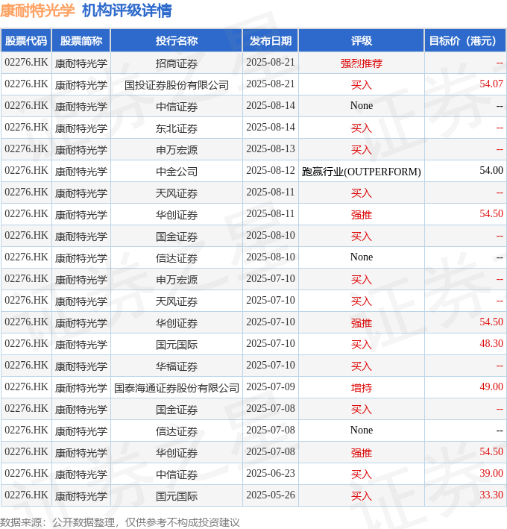Screen dimensions: 507x529
Task: Click 信达证券 in the 2025-07-08 row
Action: pyautogui.click(x=176, y=431)
